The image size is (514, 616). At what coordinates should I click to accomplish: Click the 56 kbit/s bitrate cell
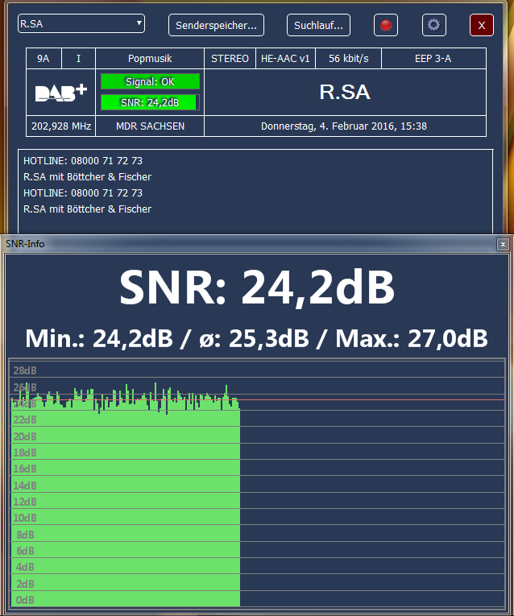click(349, 59)
